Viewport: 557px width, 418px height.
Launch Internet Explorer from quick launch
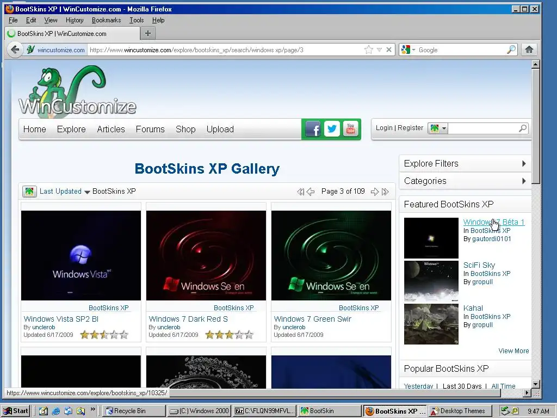point(56,411)
